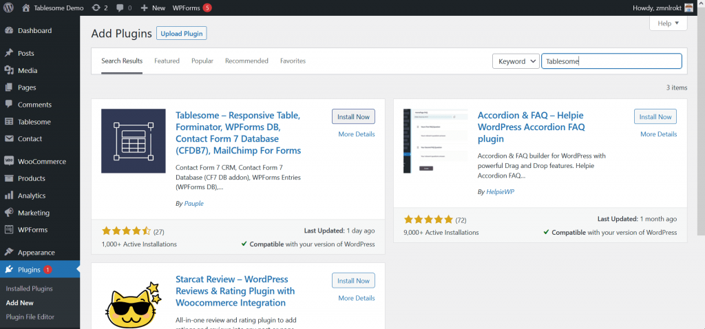Click the Products box icon in the sidebar
The image size is (705, 329).
(x=8, y=178)
